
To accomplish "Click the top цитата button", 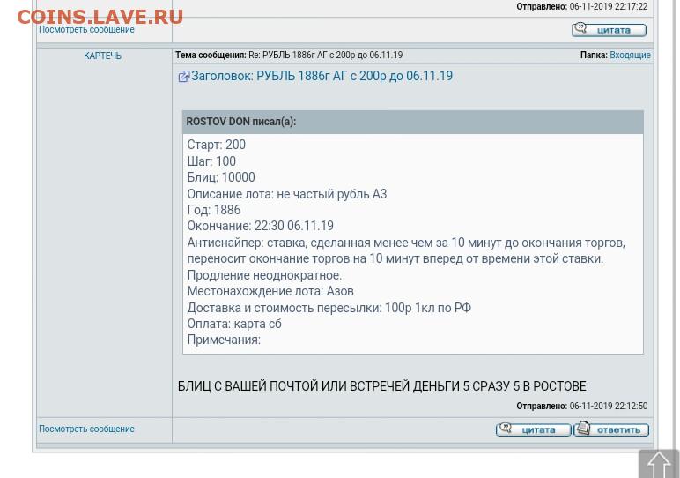I will [x=609, y=30].
